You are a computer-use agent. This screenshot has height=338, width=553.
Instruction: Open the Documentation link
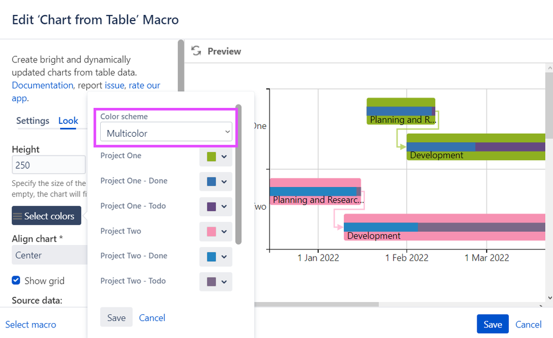point(42,85)
